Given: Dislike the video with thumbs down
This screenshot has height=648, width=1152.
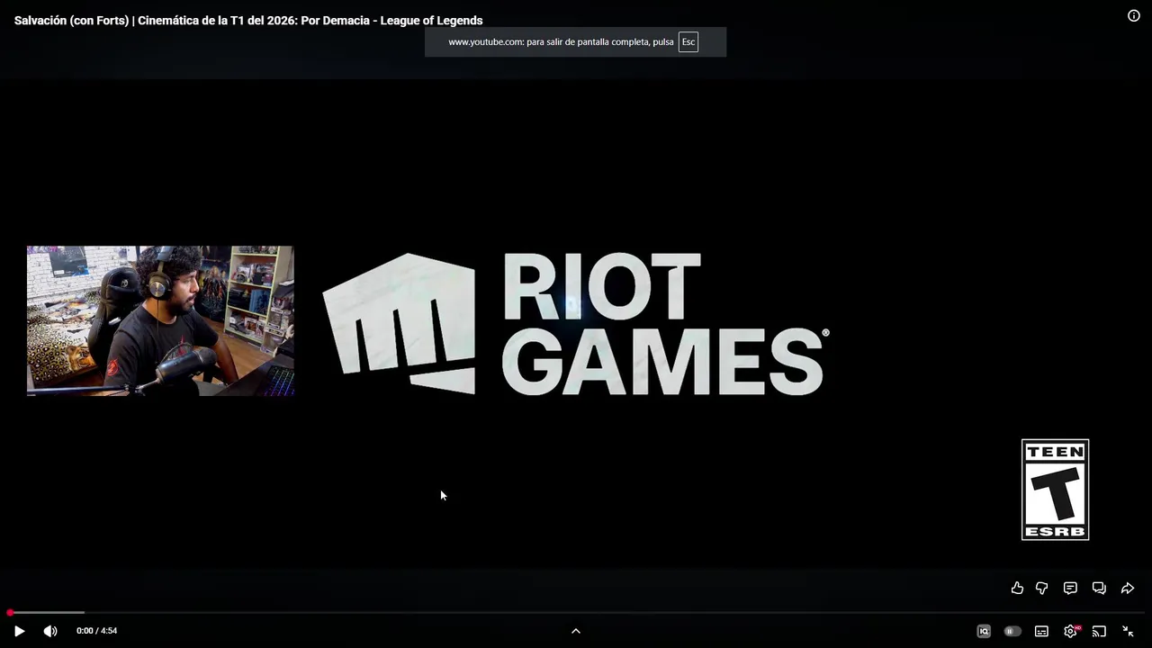Looking at the screenshot, I should tap(1042, 588).
